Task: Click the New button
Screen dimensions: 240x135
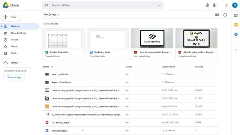Action: (x=11, y=17)
